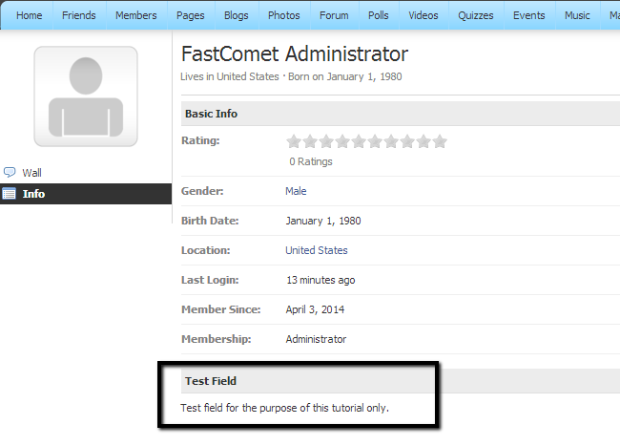Rate with the fifth star

[359, 141]
